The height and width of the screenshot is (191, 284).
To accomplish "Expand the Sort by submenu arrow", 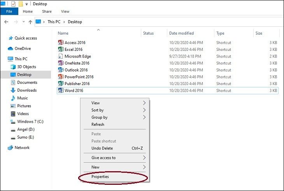I will 144,110.
